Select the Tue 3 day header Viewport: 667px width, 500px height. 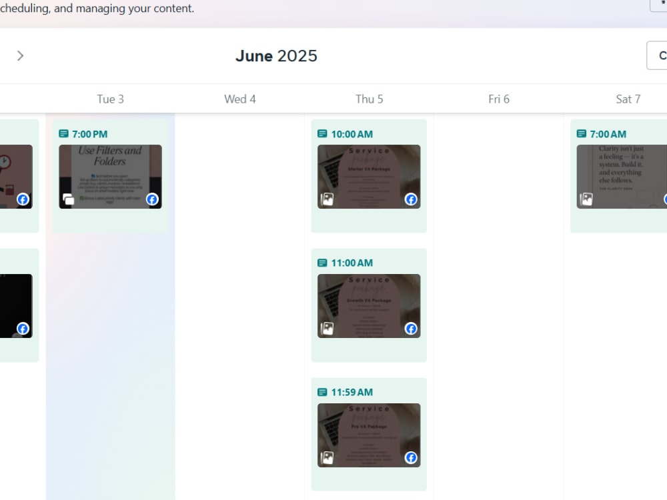click(x=110, y=99)
